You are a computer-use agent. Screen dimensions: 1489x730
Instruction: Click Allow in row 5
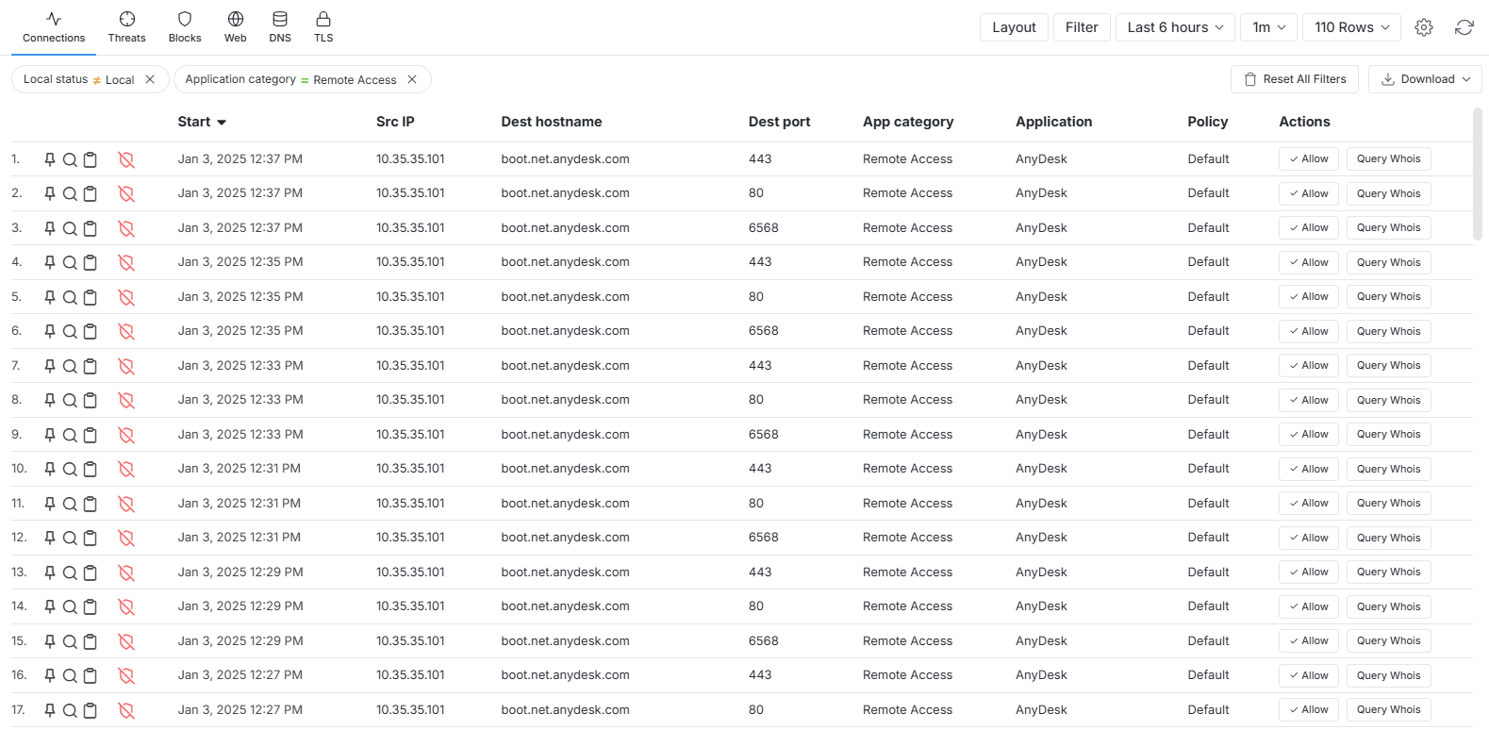point(1309,296)
